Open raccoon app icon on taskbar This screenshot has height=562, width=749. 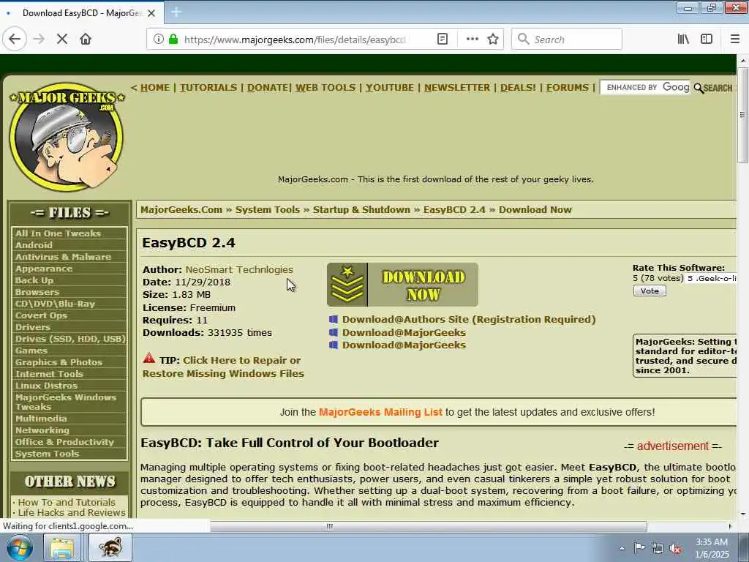click(x=110, y=547)
